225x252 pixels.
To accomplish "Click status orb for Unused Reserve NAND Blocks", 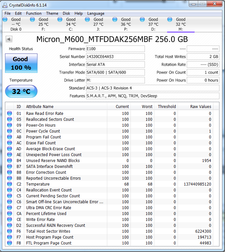I will click(x=9, y=161).
